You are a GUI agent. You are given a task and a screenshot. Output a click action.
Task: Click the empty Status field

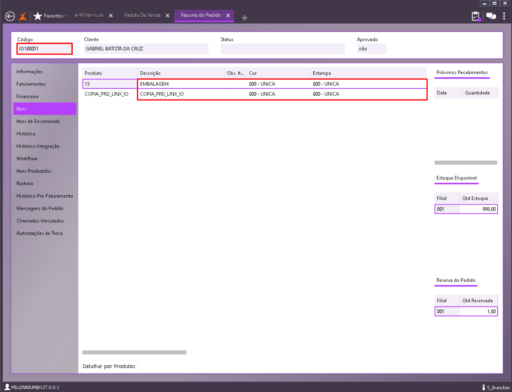point(283,49)
